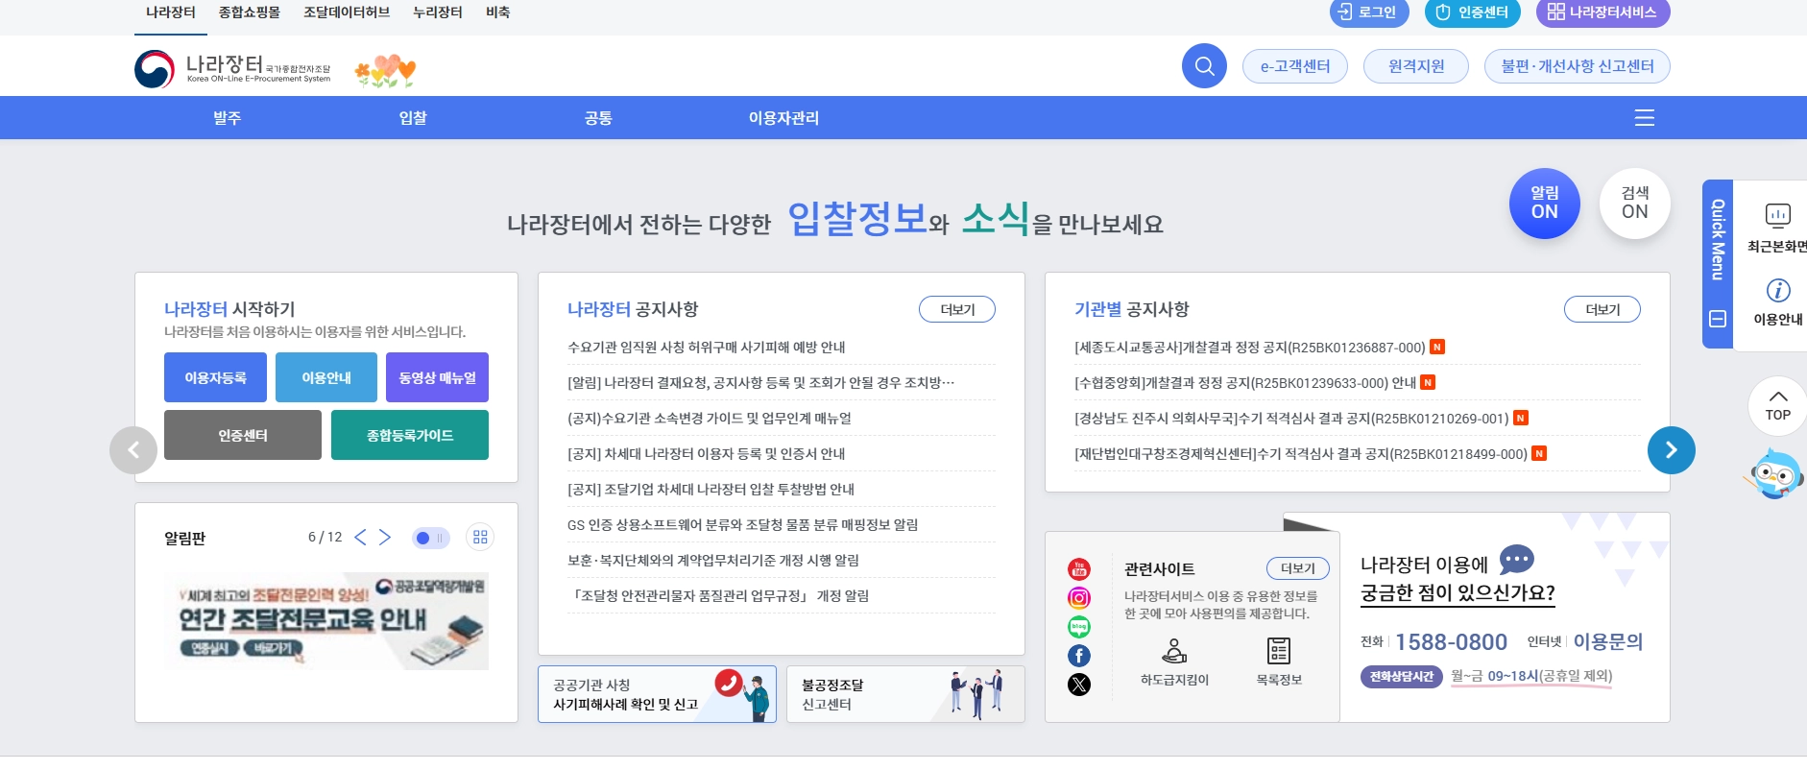Open 경상남도 진주시 의회사무국 수기 적격심사 공지
This screenshot has height=770, width=1807.
1291,419
